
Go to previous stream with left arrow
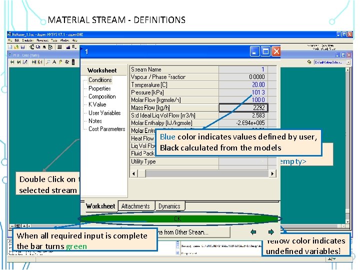(253, 232)
